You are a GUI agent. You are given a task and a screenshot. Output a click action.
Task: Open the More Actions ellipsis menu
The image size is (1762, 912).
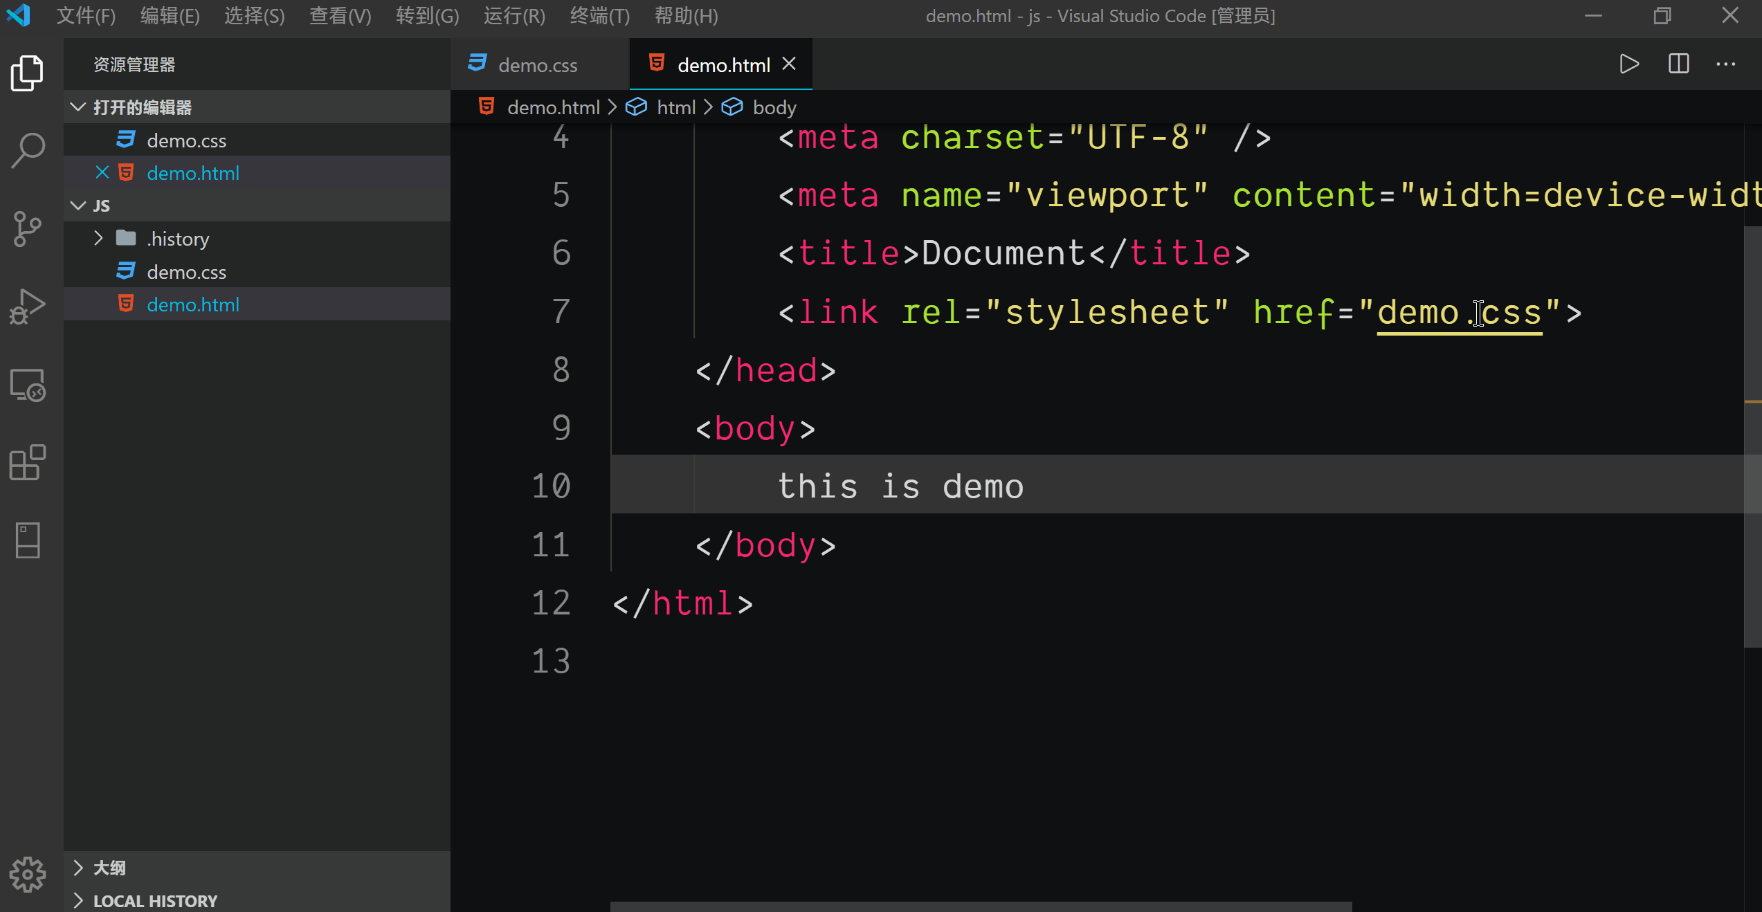click(1725, 64)
